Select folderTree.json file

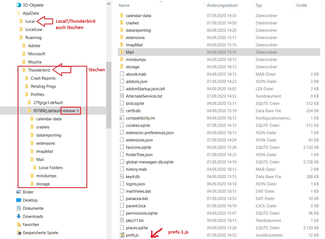pos(139,154)
